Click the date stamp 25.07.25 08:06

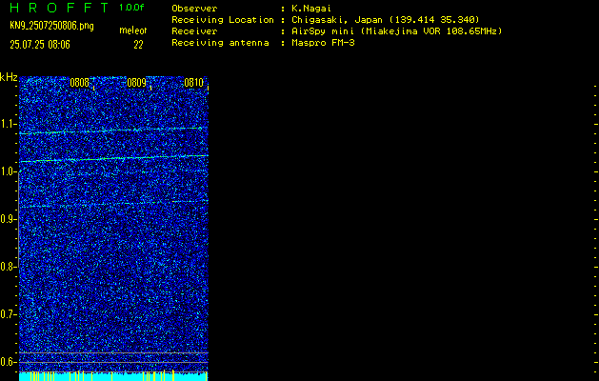pos(40,45)
